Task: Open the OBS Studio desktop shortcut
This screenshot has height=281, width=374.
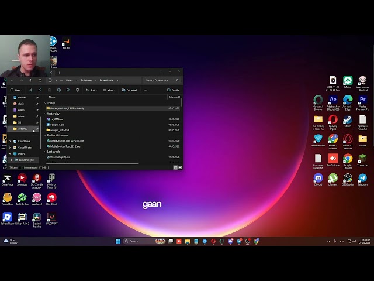Action: 348,180
